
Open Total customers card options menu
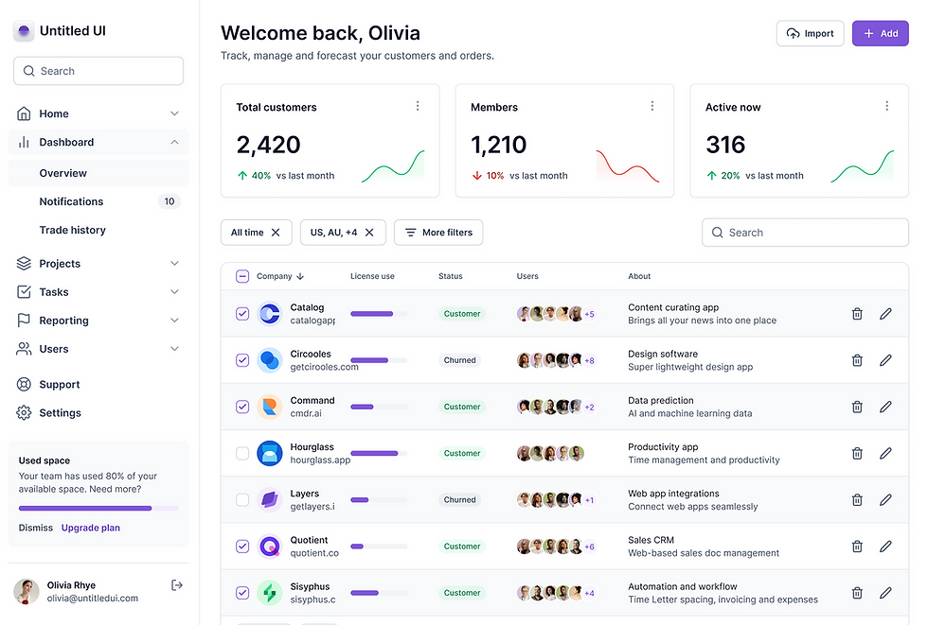click(418, 106)
